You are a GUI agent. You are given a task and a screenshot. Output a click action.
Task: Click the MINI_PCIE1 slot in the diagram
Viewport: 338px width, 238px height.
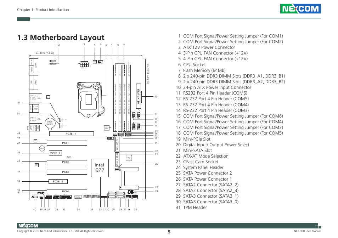117,144
